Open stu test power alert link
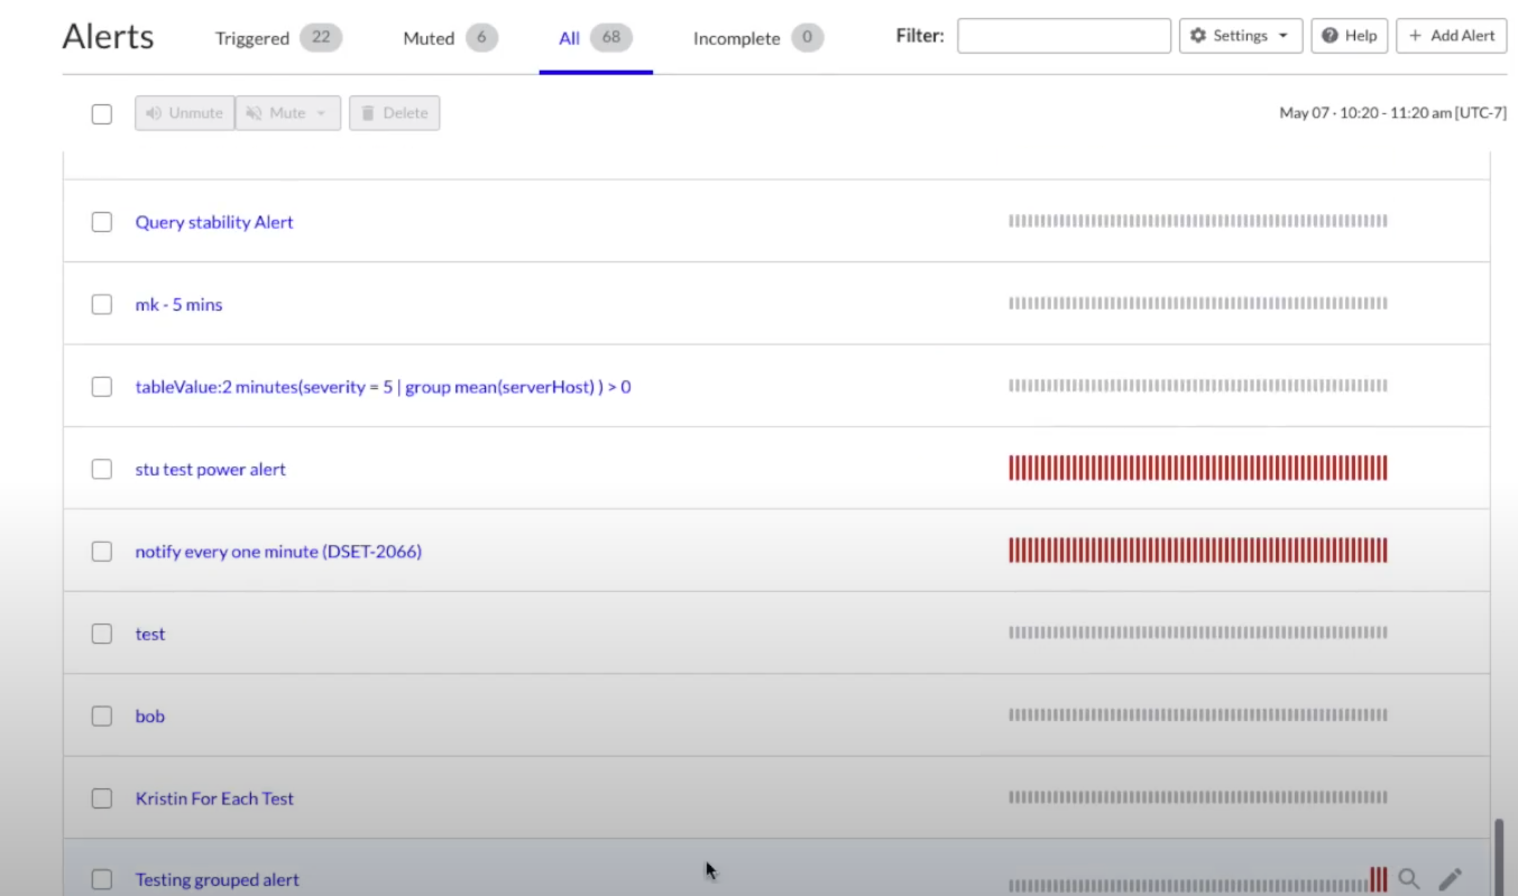 tap(210, 469)
